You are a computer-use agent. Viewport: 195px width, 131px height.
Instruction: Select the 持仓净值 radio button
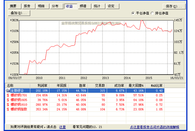[152, 13]
